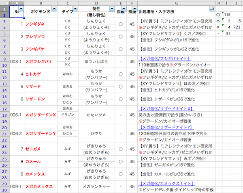This screenshot has width=243, height=193.
Task: Click the ゼニガメ name cell
Action: point(41,149)
